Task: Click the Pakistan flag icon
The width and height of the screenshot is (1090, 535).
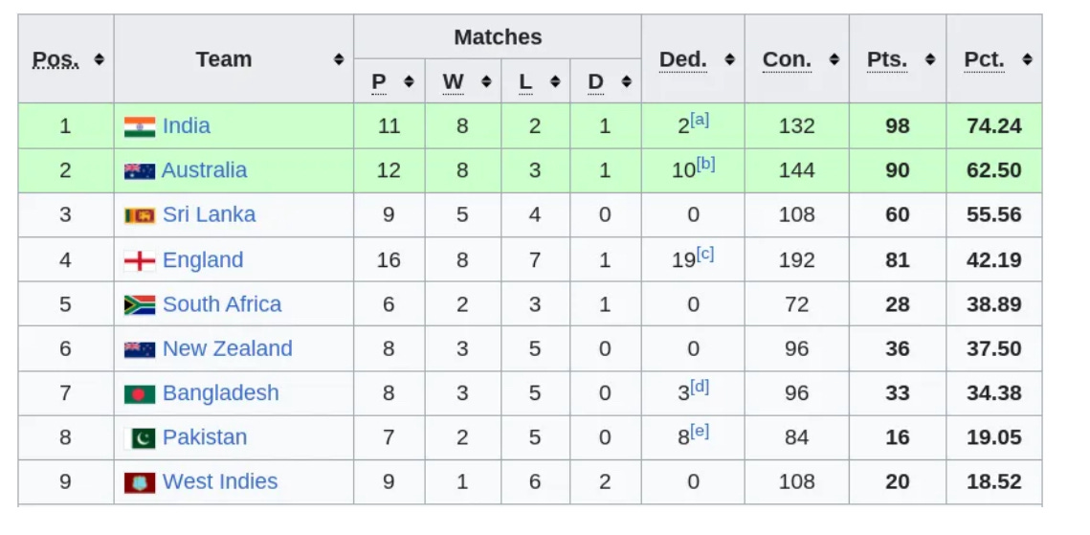Action: (140, 438)
